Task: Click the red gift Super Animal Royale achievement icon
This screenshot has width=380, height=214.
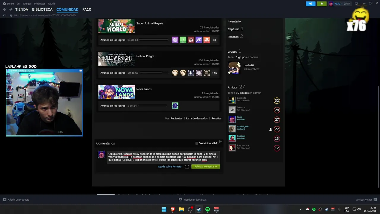Action: click(x=191, y=40)
